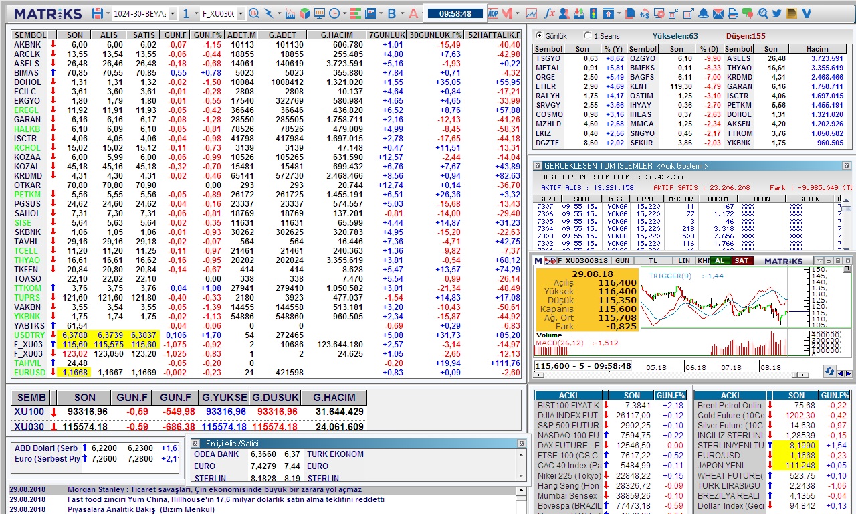Click the blue B toolbar icon
Viewport: 856px width, 514px height.
coord(392,13)
